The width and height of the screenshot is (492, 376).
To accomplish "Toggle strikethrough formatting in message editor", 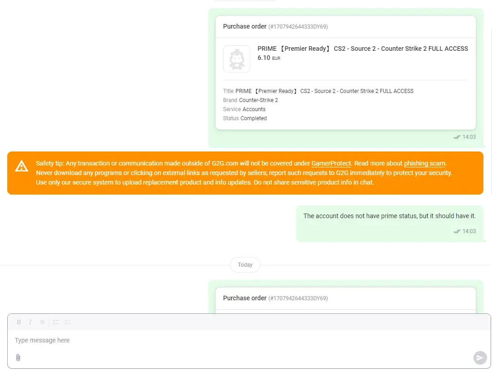I will [42, 322].
